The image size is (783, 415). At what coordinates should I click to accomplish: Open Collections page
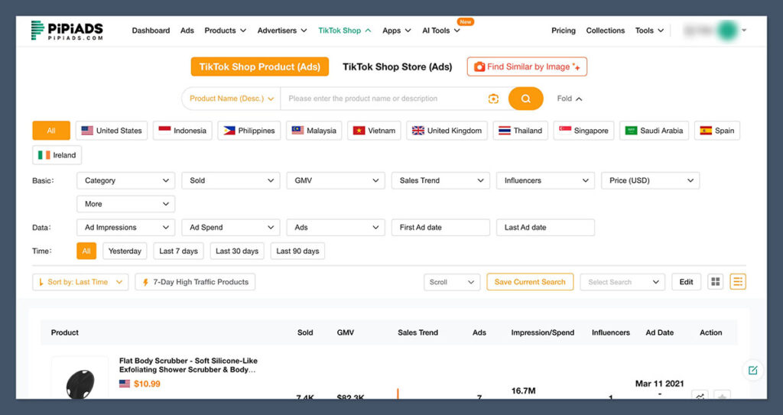606,31
